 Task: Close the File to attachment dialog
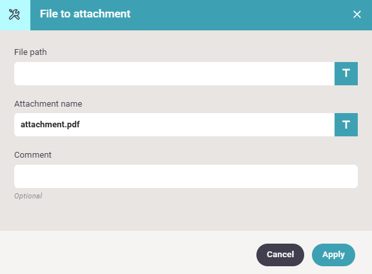coord(356,14)
